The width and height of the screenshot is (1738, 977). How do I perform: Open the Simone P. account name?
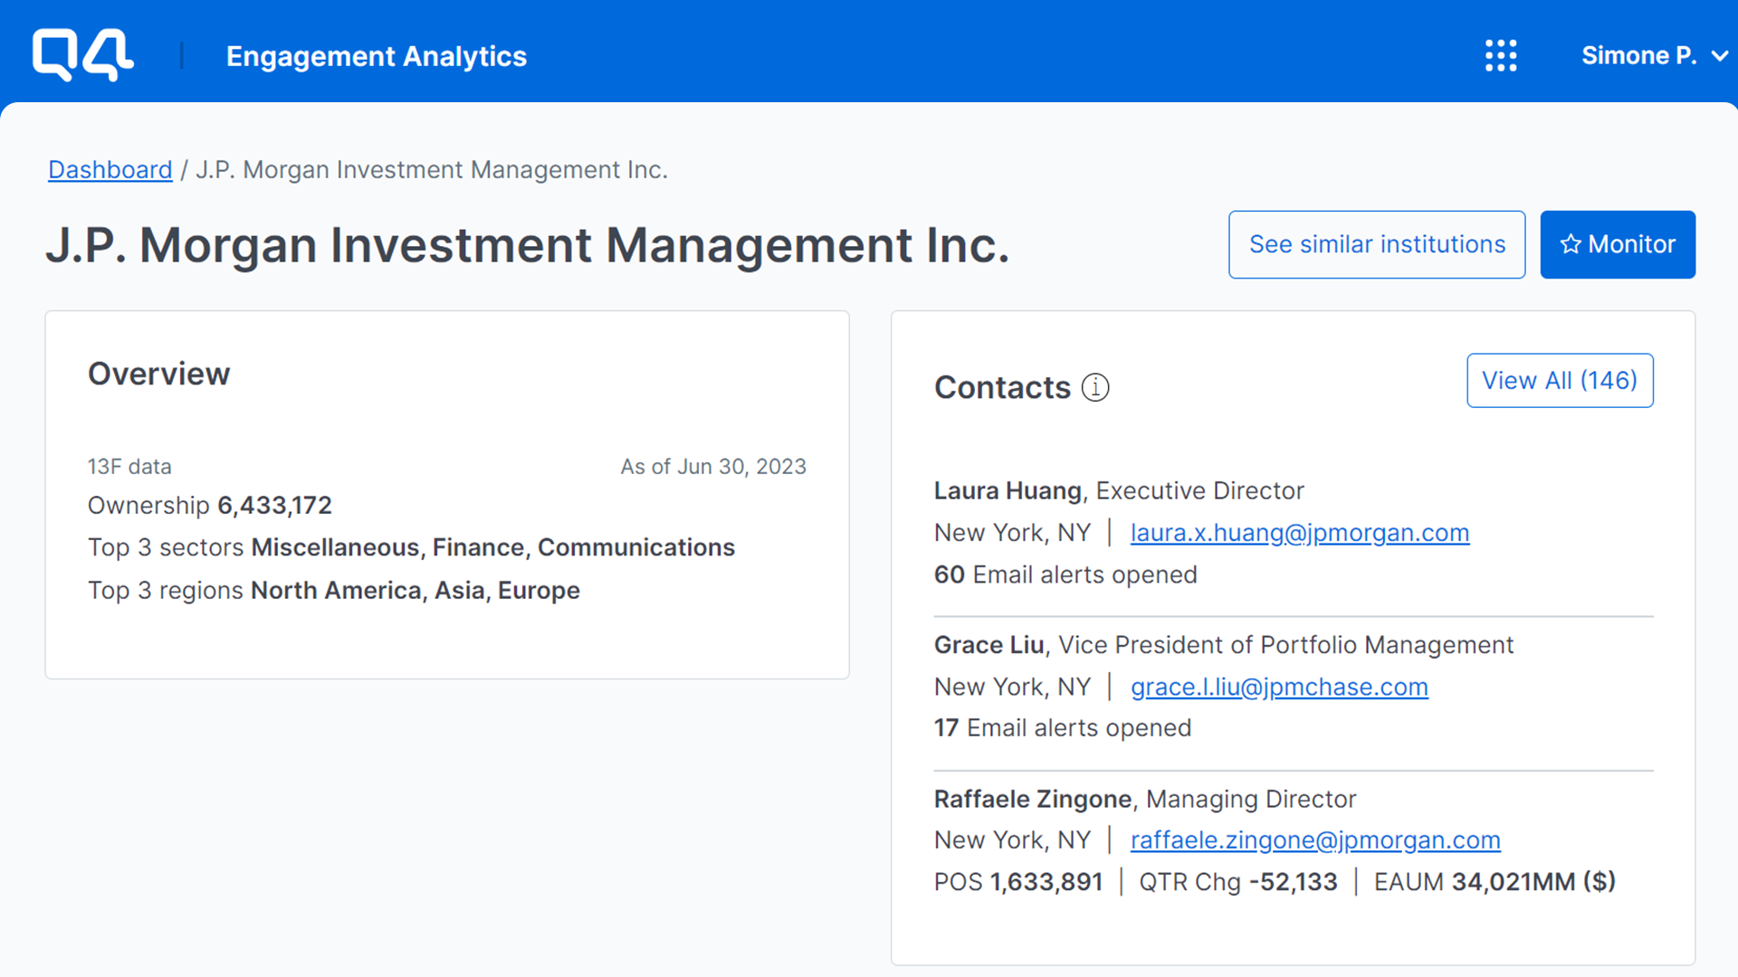[x=1638, y=56]
